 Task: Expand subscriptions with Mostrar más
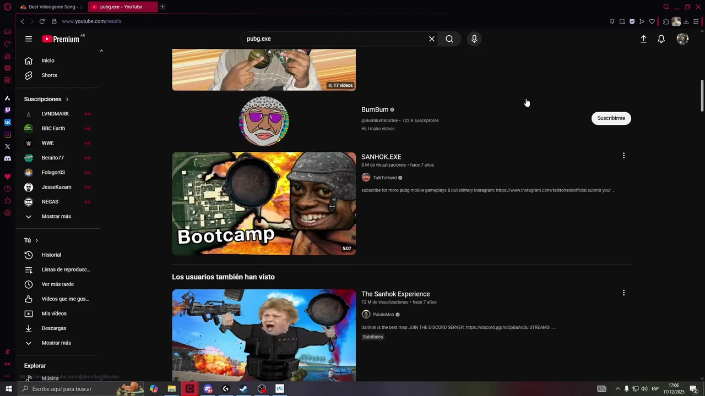click(x=57, y=217)
